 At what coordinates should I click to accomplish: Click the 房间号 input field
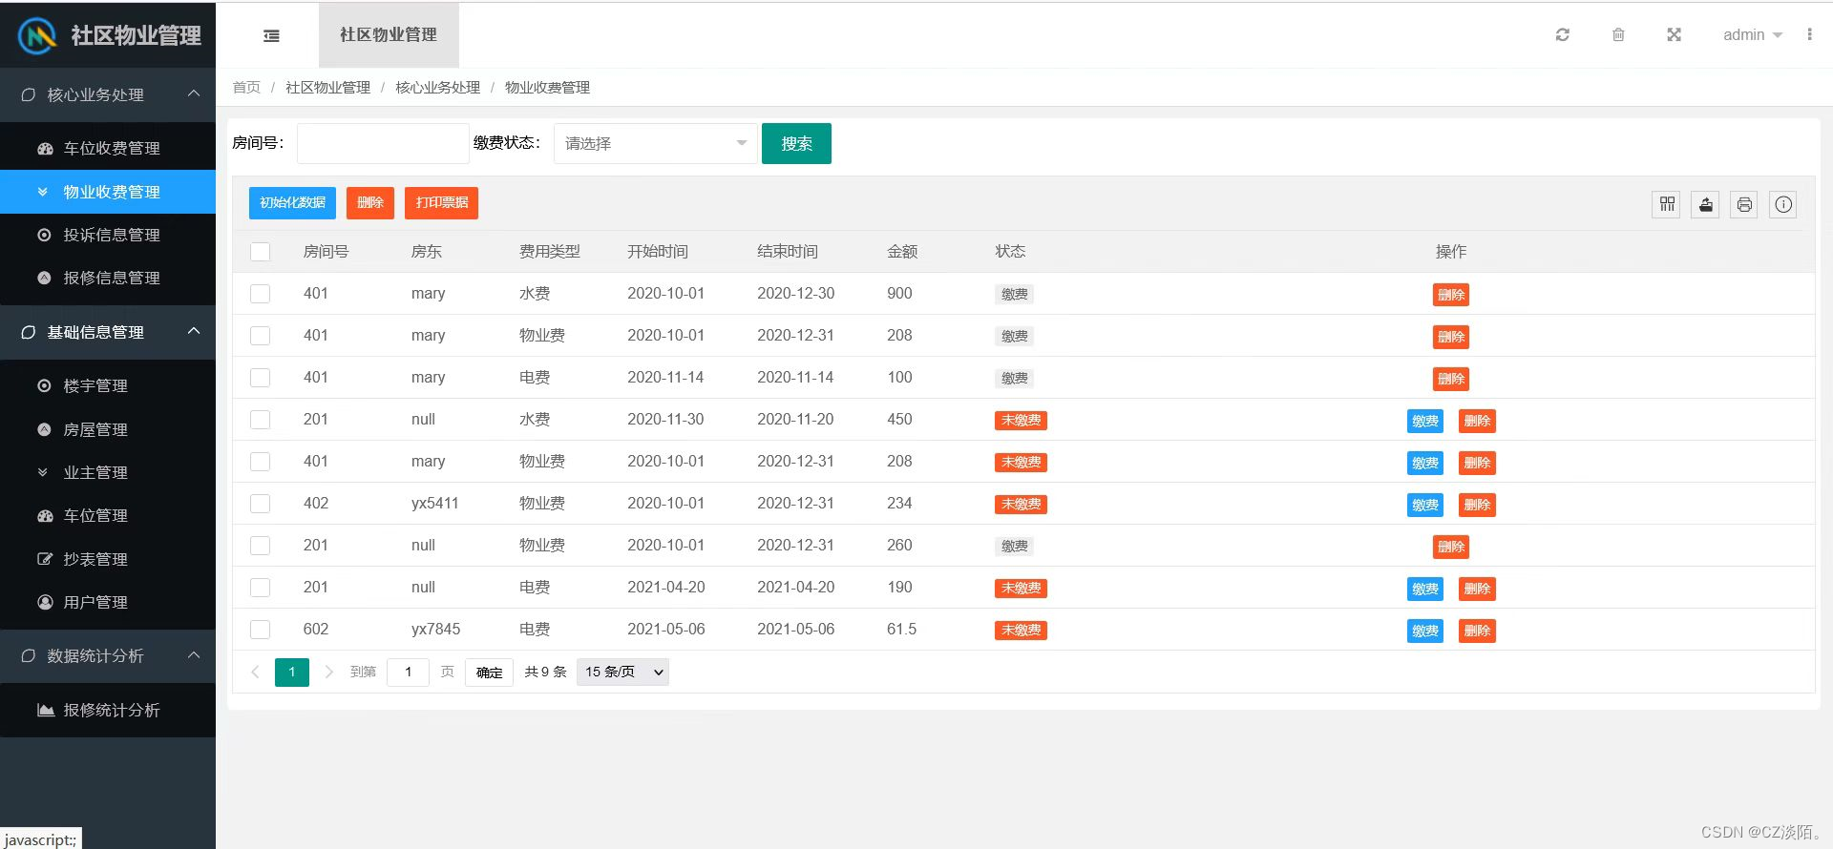click(x=383, y=143)
